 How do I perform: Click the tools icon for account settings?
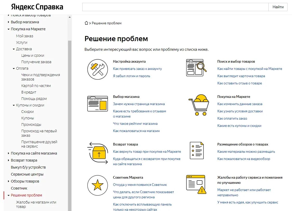tap(98, 69)
